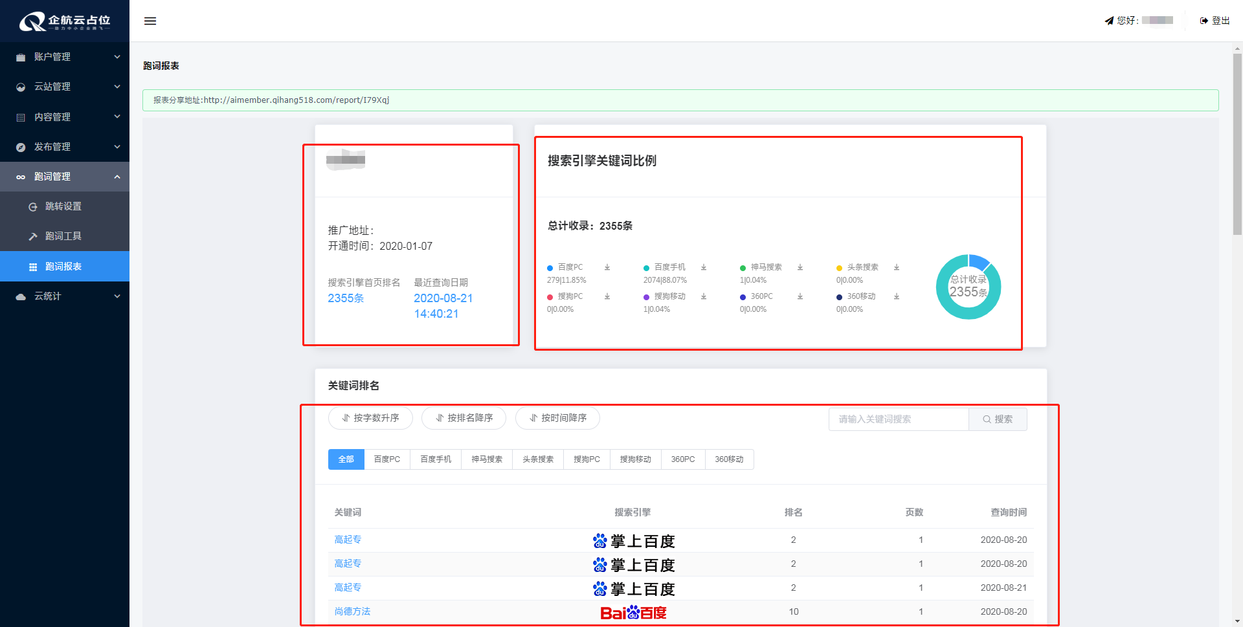Click the magnifier icon in 搜索 button
The image size is (1243, 627).
click(986, 419)
